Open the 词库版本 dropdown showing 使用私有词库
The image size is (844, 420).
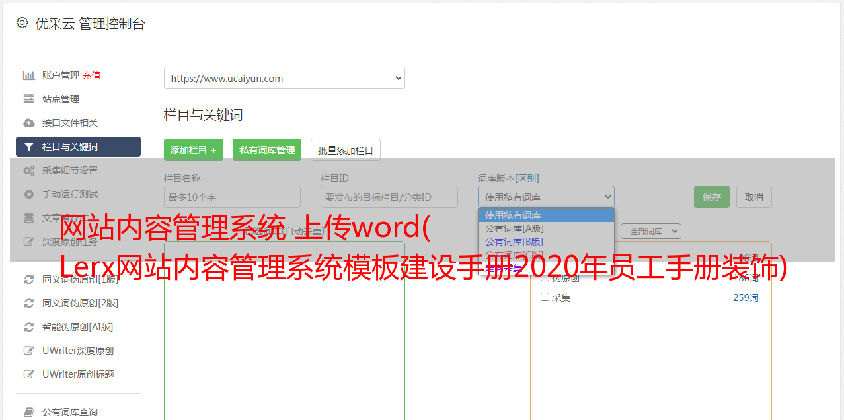tap(546, 197)
